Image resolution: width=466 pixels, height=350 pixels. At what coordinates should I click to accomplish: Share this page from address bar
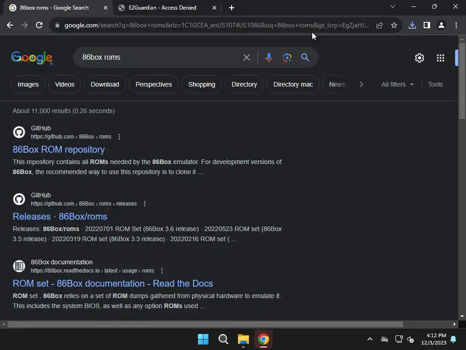click(379, 26)
